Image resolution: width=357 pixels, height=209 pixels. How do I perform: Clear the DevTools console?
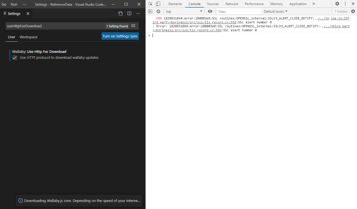(158, 11)
